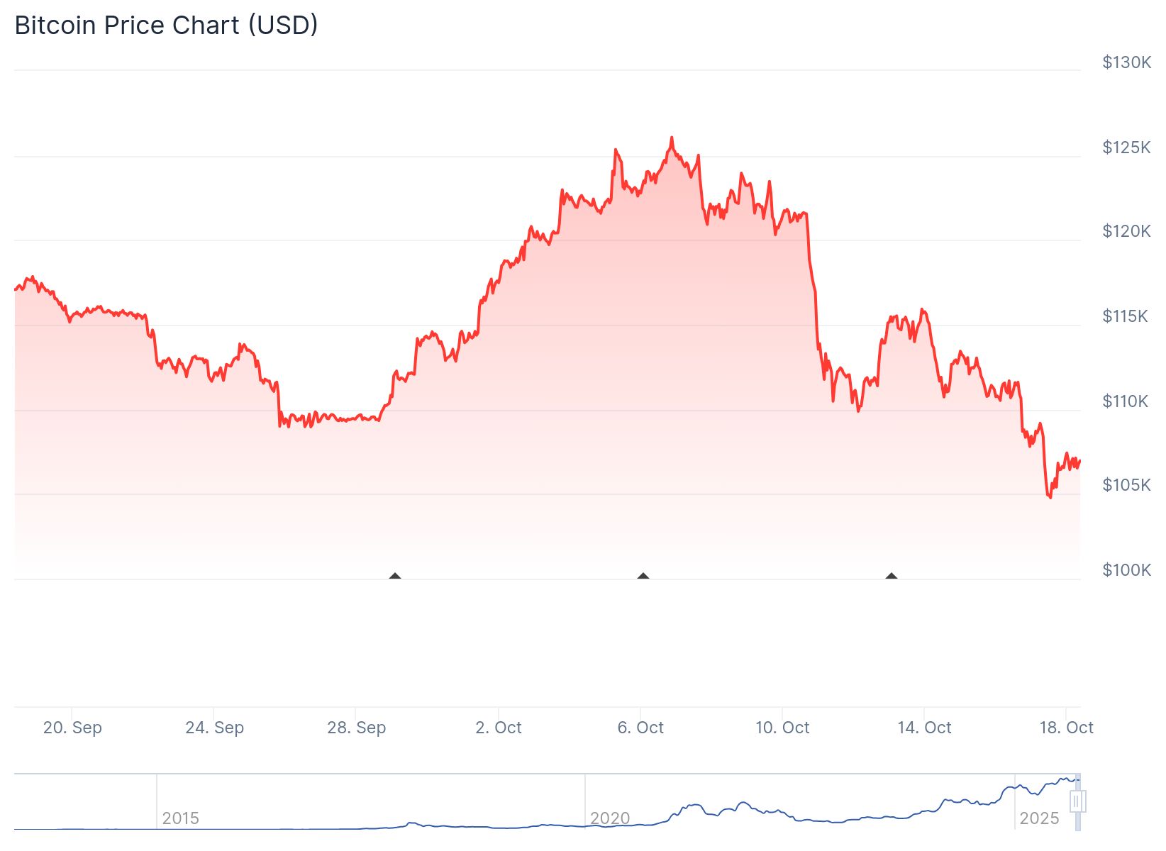This screenshot has width=1166, height=851.
Task: Click the "20. Sep" date label
Action: pos(72,728)
